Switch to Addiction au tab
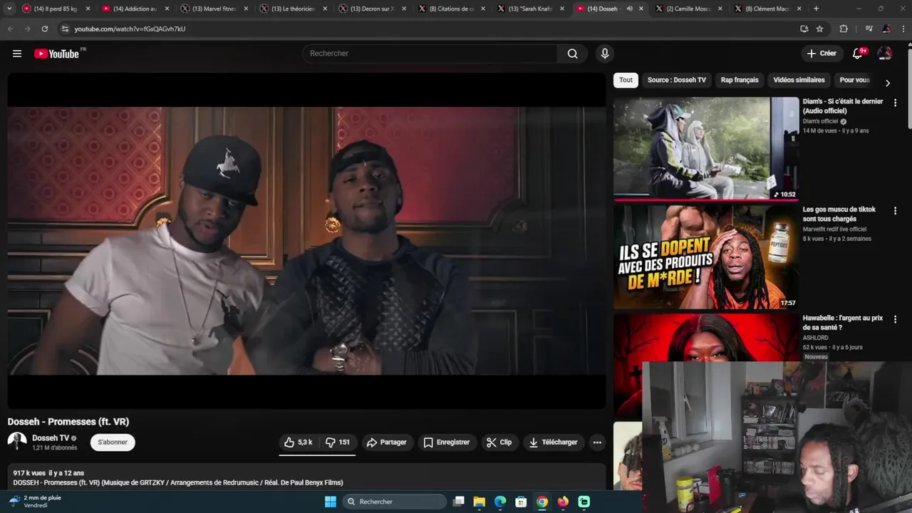912x513 pixels. [135, 9]
